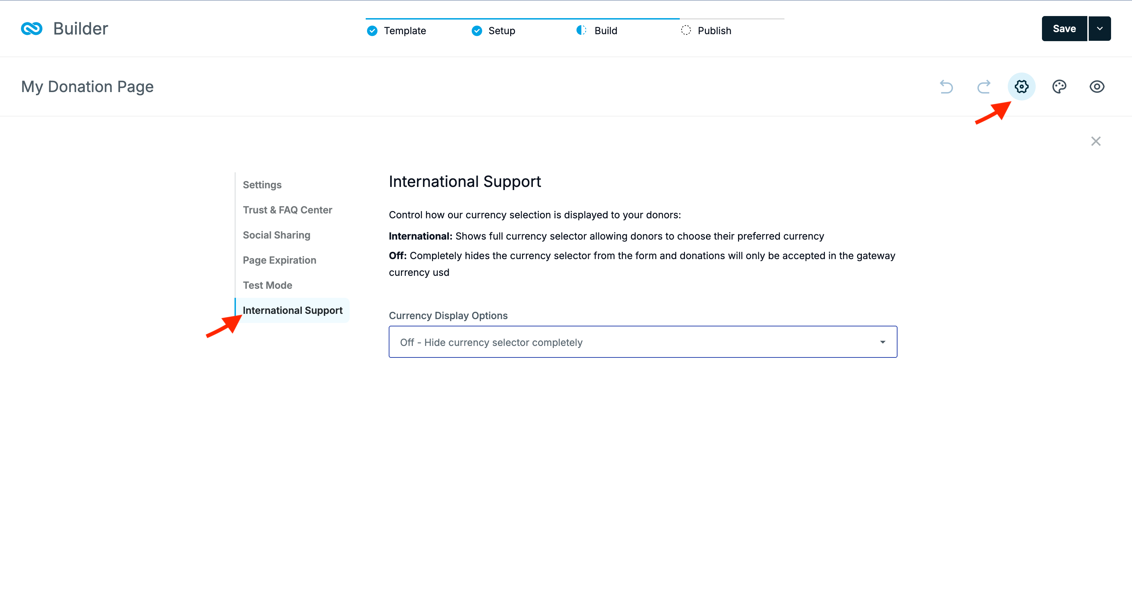Screen dimensions: 1132x604
Task: Open page settings gear icon
Action: pyautogui.click(x=1021, y=86)
